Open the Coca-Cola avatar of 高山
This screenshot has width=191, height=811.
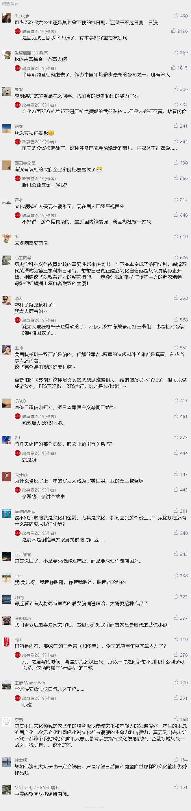(x=7, y=642)
